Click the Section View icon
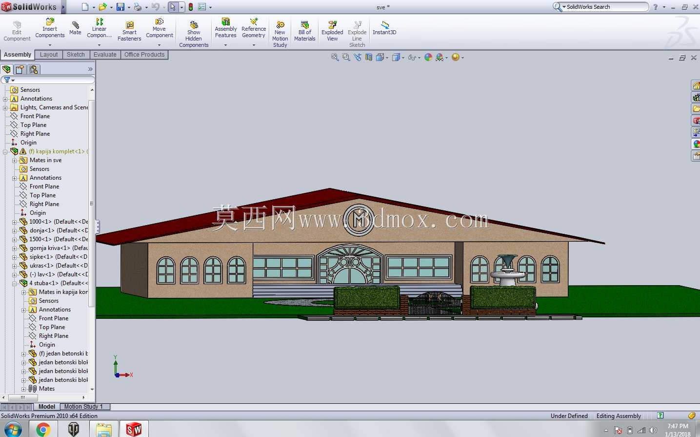This screenshot has height=437, width=700. (x=369, y=57)
